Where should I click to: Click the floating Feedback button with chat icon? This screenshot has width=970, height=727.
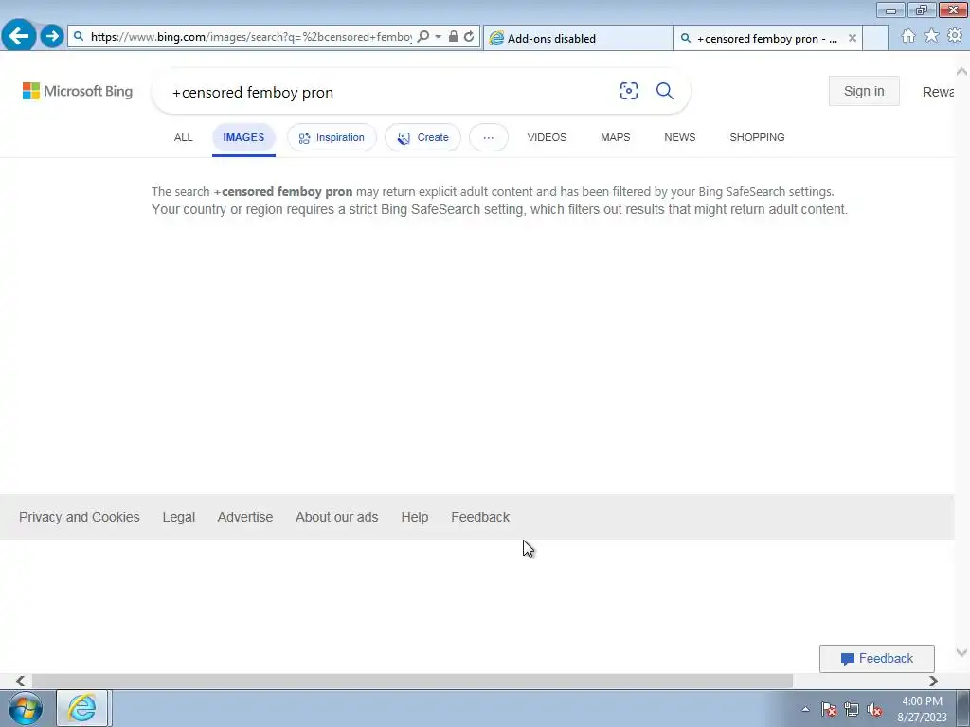[x=876, y=659]
